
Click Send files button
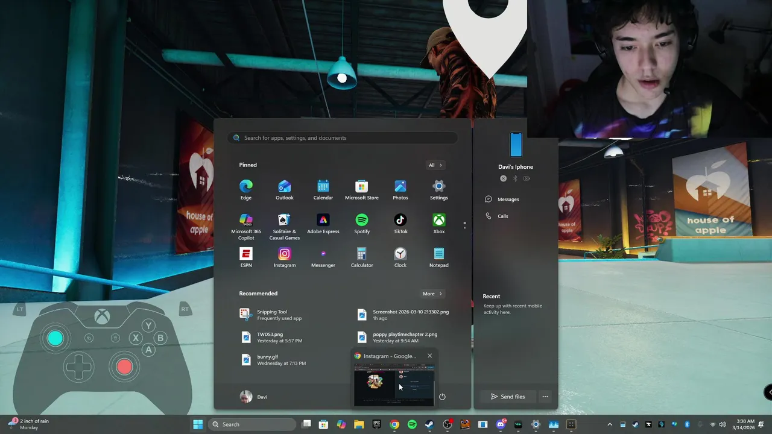[508, 397]
